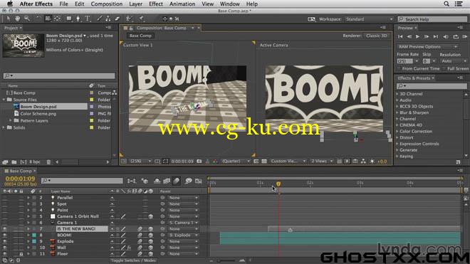470x264 pixels.
Task: Unlock the Floor layer lock toggle
Action: [21, 254]
